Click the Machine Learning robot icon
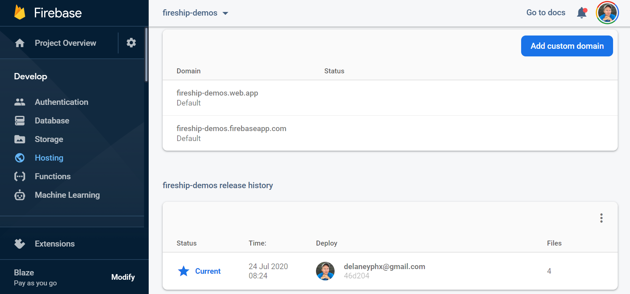630x294 pixels. [20, 195]
